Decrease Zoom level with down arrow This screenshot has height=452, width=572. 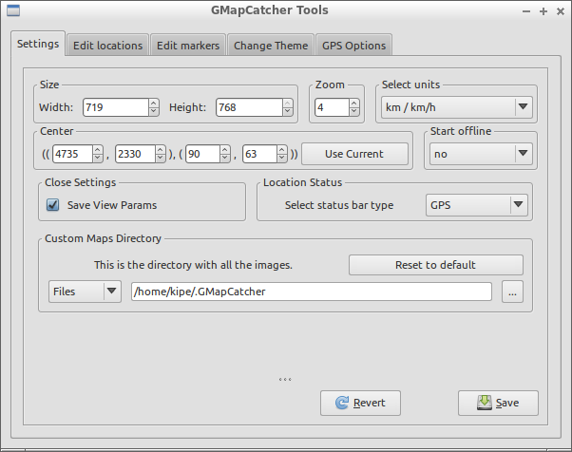point(354,111)
